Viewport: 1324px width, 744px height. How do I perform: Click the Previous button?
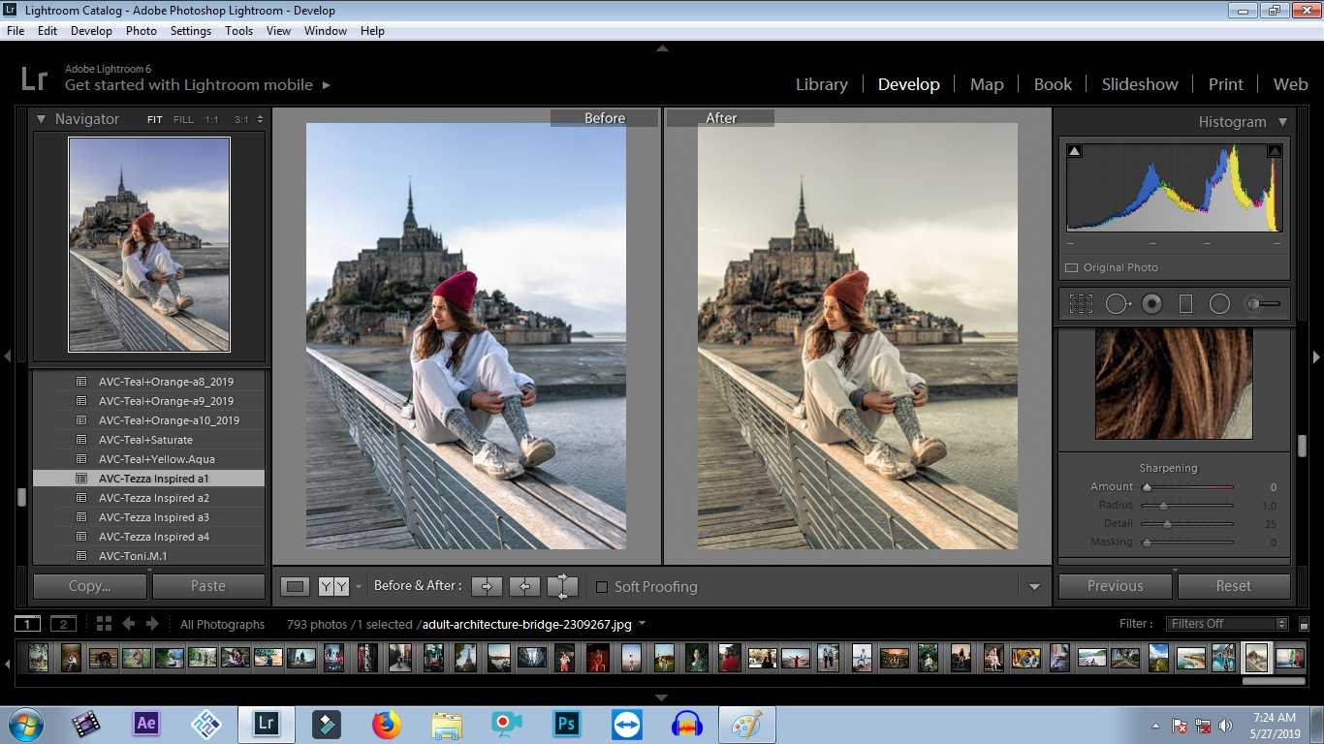click(1116, 586)
